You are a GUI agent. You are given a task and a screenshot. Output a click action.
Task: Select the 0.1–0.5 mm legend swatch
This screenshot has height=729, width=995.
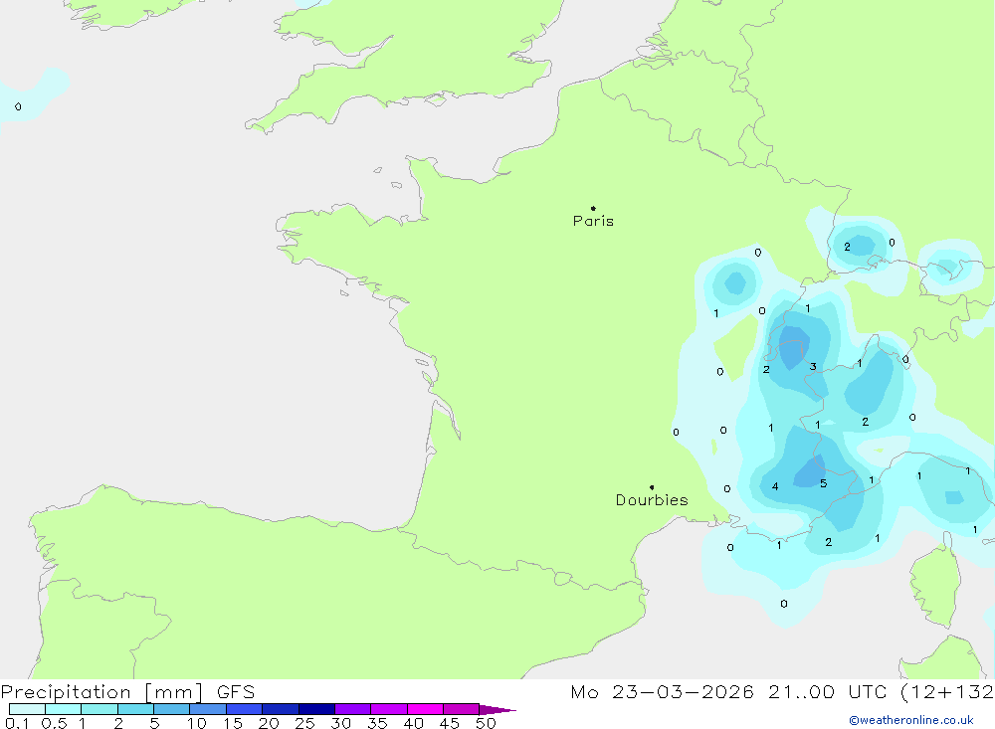click(27, 709)
